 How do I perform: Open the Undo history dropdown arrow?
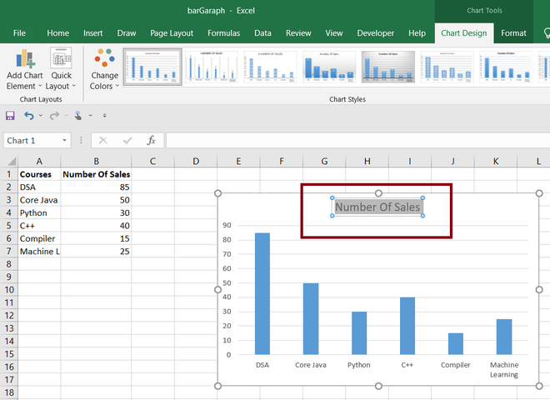point(40,116)
